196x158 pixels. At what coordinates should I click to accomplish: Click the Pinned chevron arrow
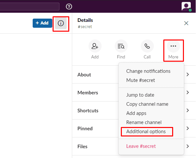tap(188, 128)
